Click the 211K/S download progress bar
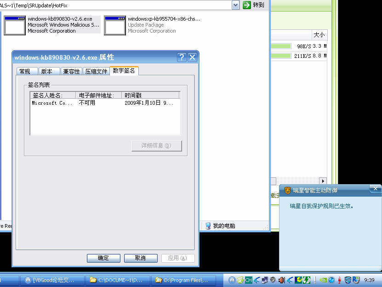The width and height of the screenshot is (382, 287). [x=281, y=56]
